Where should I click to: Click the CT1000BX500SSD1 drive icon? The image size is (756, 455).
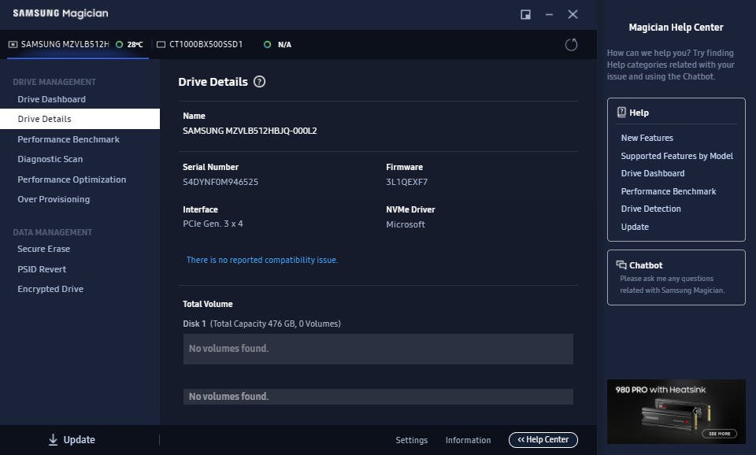[161, 44]
